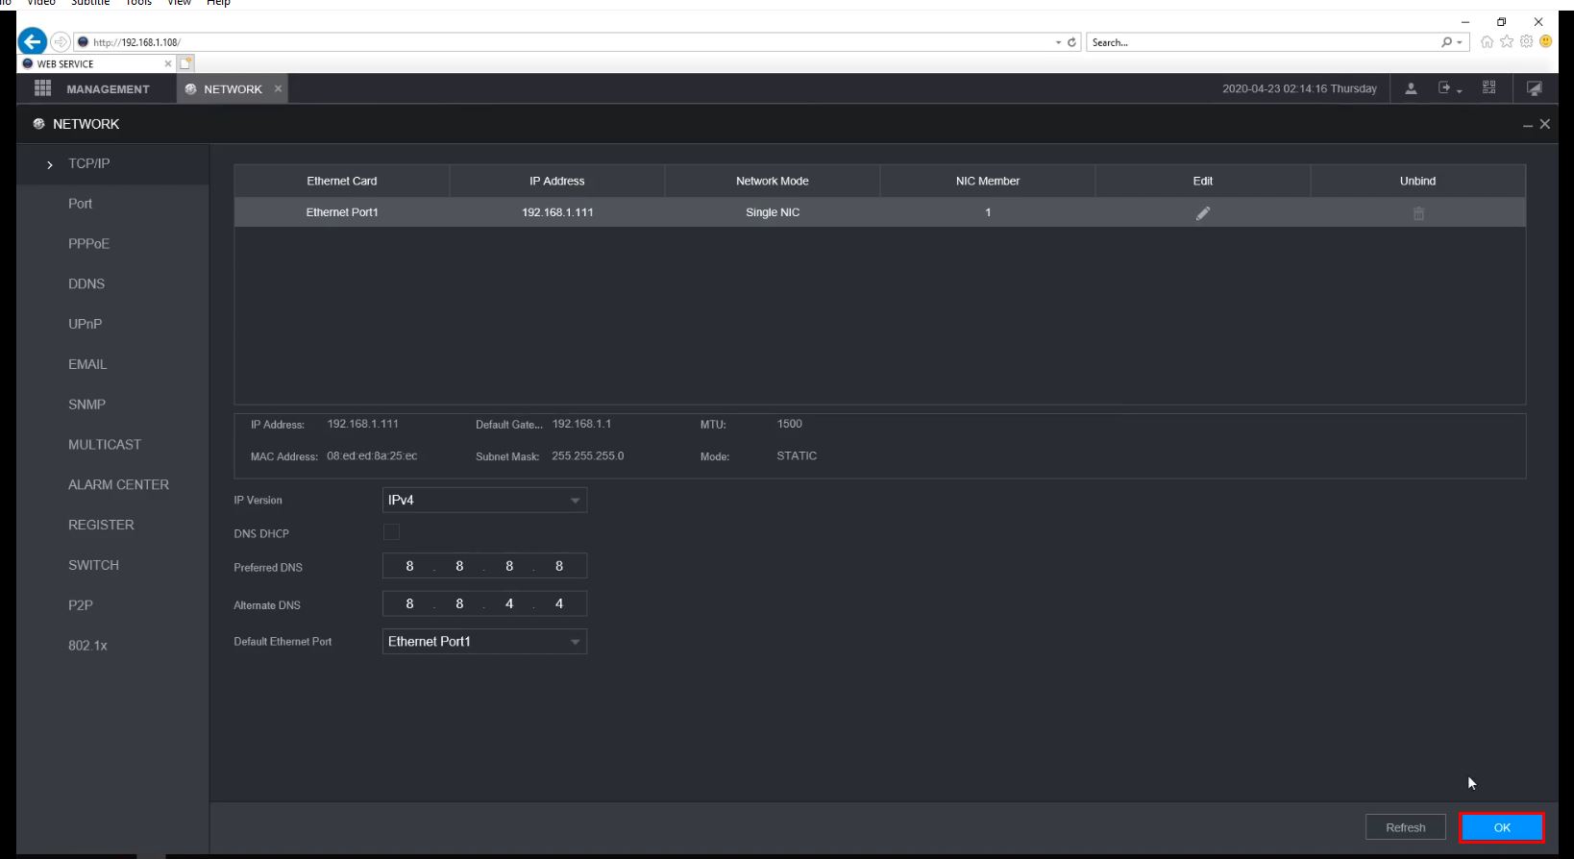Click the date and time display
Viewport: 1574px width, 859px height.
[x=1299, y=88]
